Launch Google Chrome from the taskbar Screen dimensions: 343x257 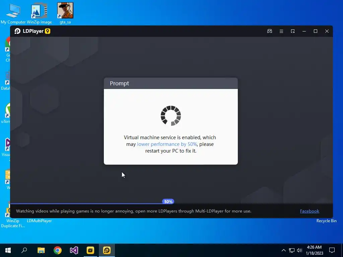[58, 250]
